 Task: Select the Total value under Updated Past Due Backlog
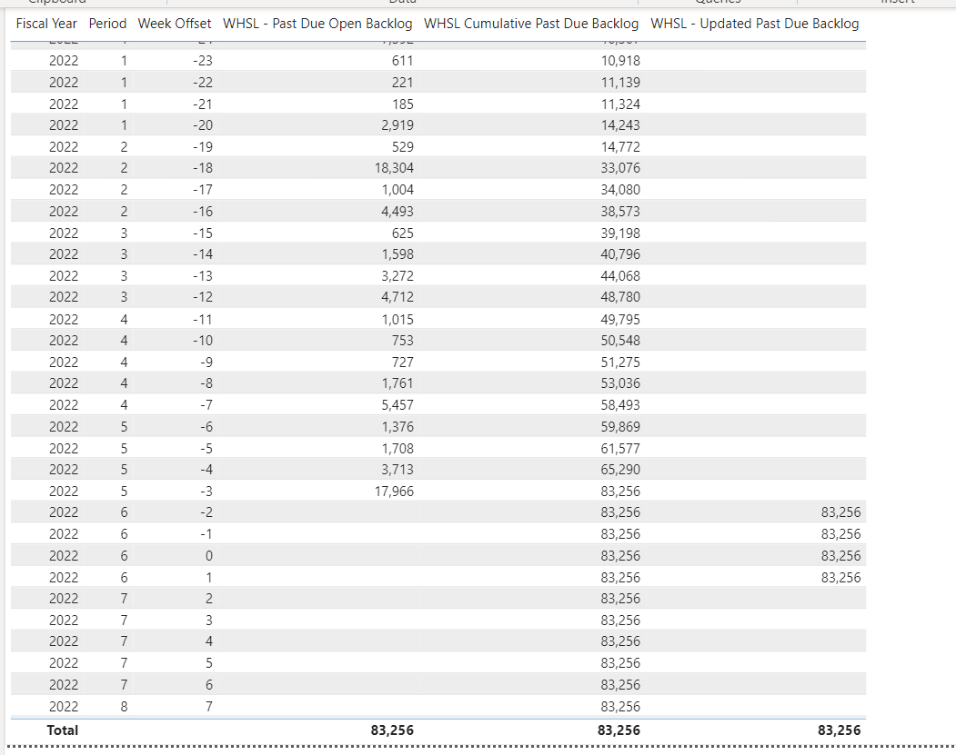[x=839, y=730]
